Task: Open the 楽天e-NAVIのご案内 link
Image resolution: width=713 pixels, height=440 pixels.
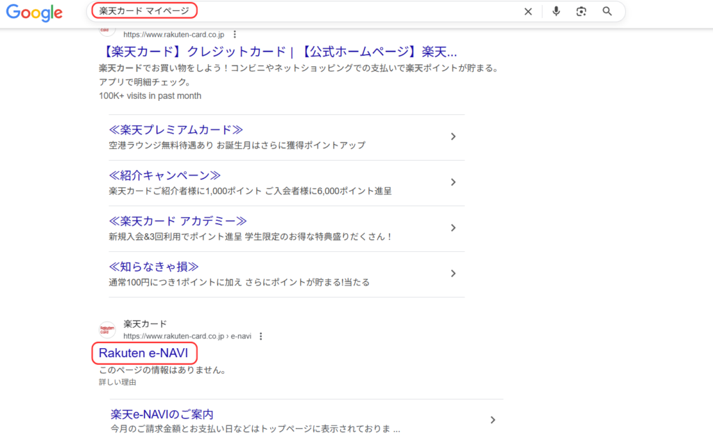Action: [162, 414]
